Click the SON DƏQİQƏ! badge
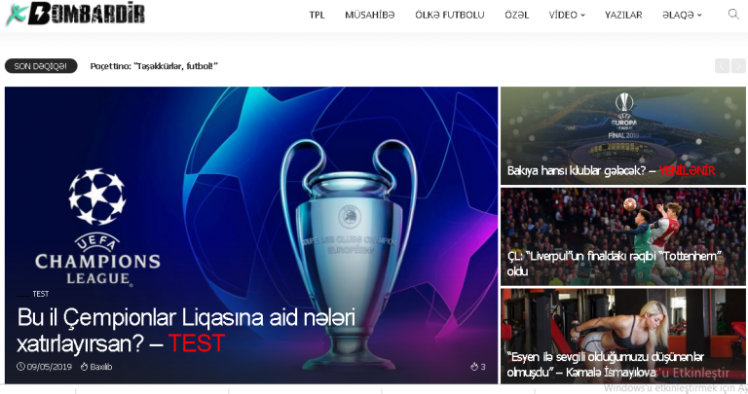Viewport: 748px width, 394px height. [x=41, y=66]
